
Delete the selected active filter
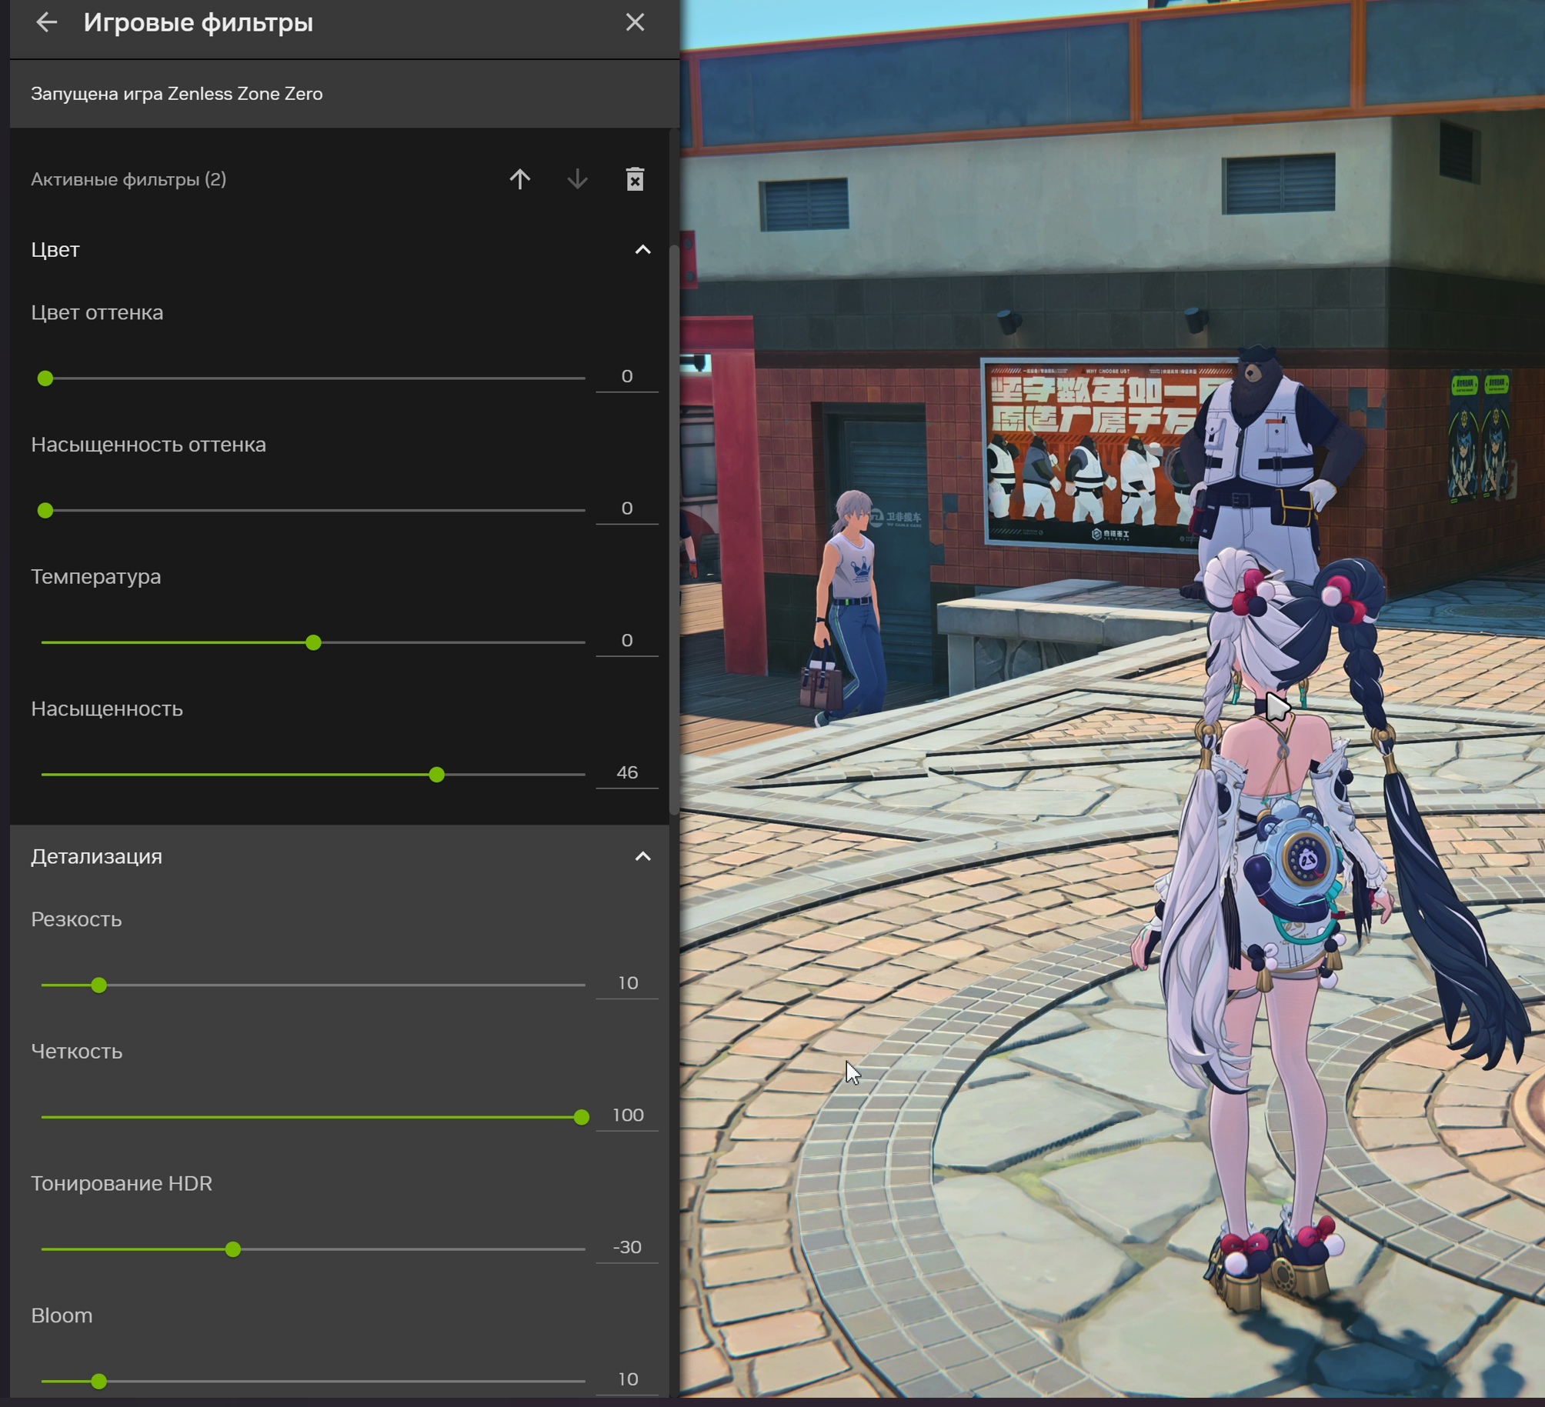click(635, 179)
